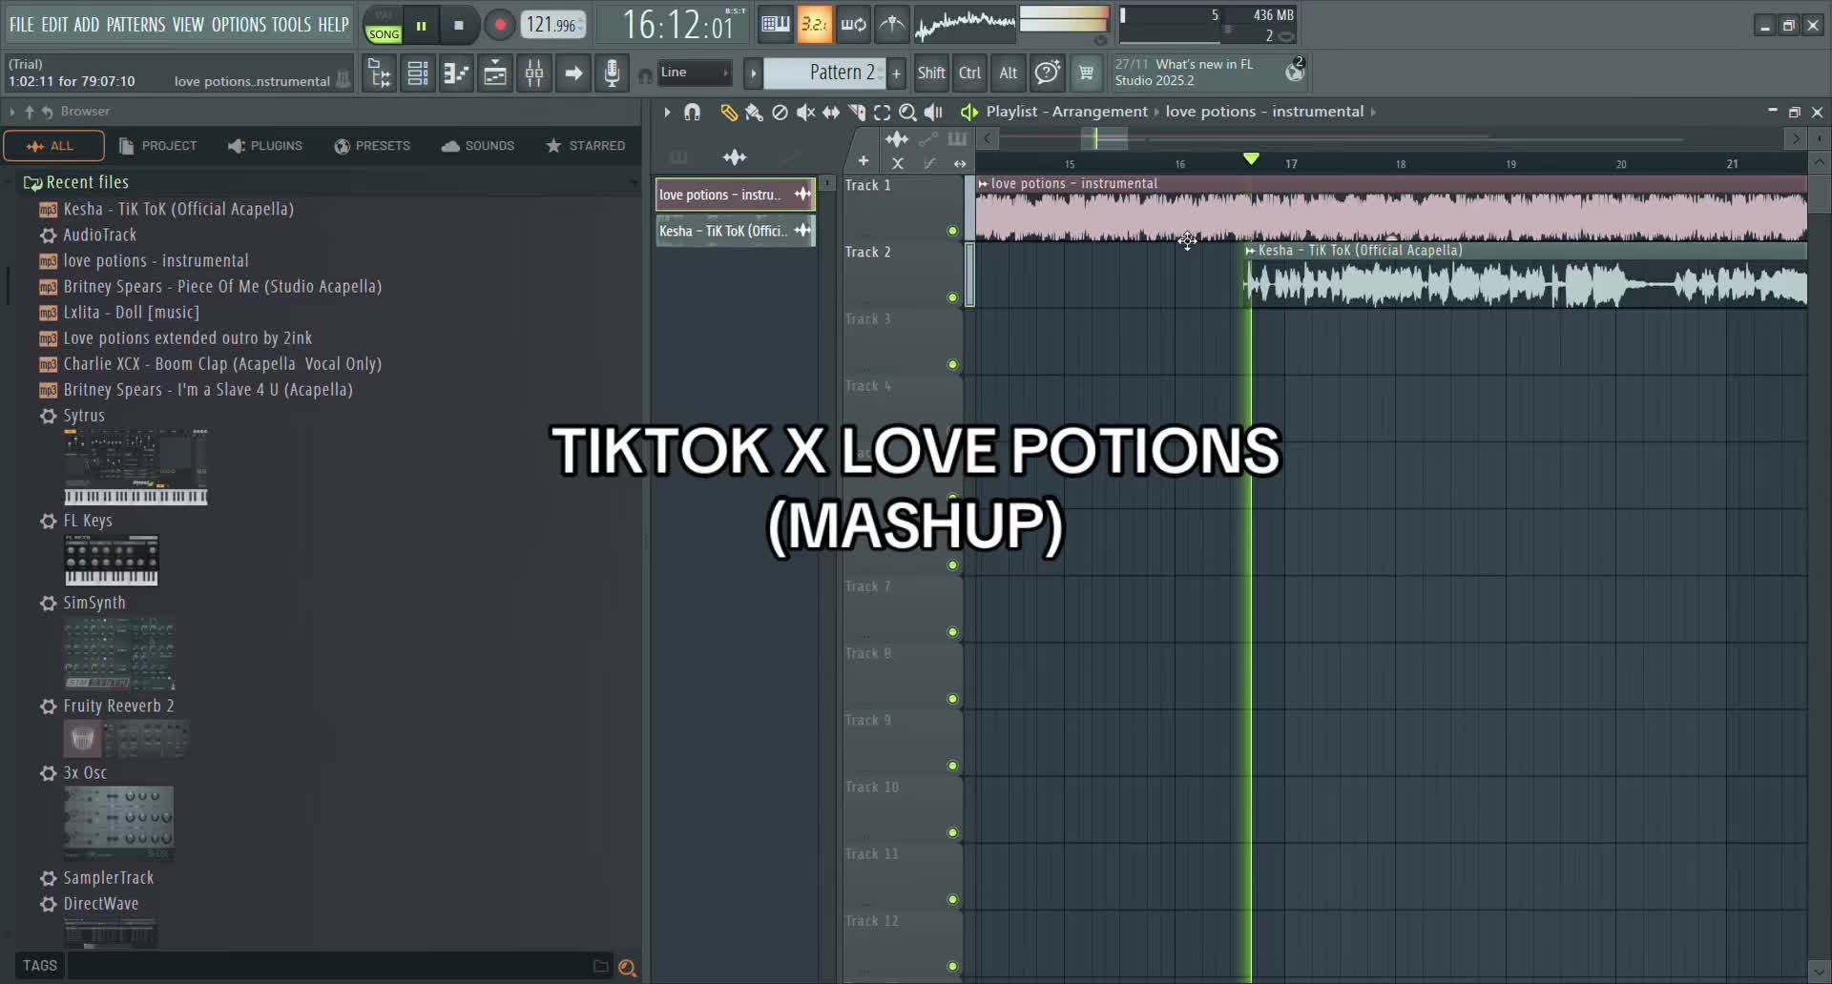Viewport: 1832px width, 984px height.
Task: Open the TOOLS menu
Action: coord(291,25)
